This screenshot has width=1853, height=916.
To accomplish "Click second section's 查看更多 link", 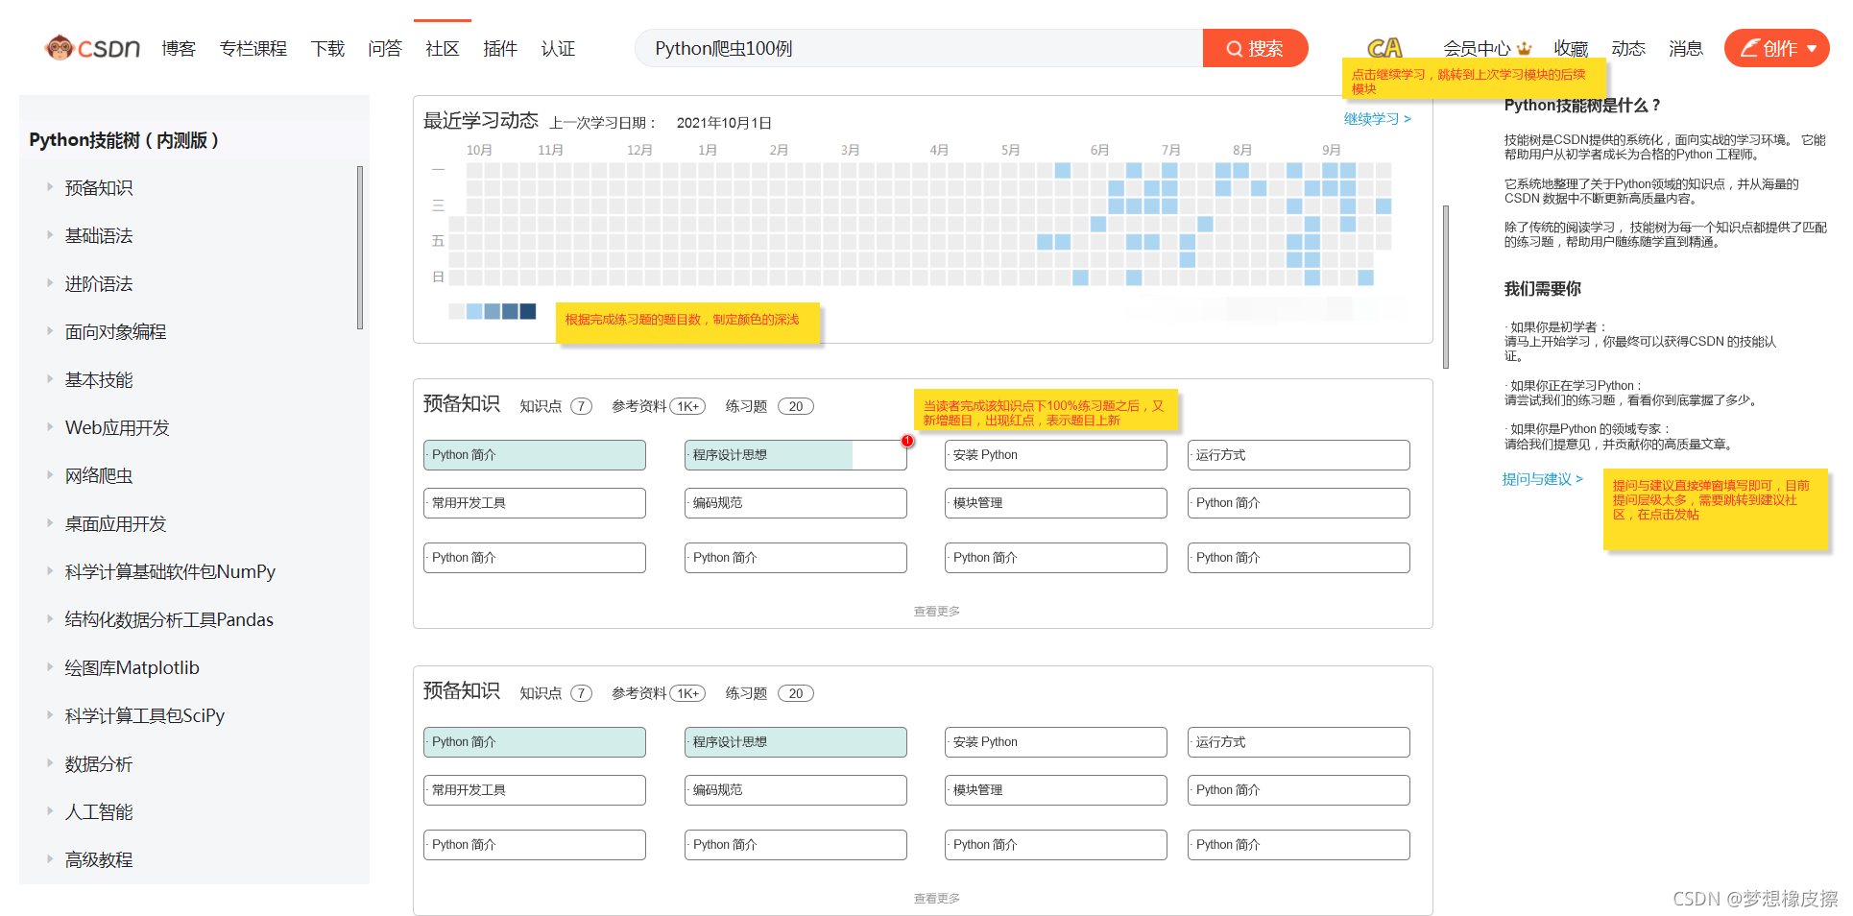I will click(x=937, y=899).
